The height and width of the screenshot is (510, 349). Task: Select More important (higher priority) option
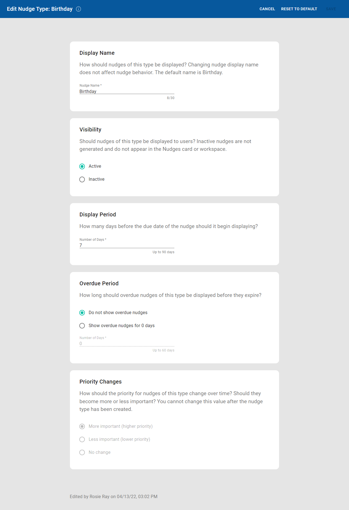(82, 426)
